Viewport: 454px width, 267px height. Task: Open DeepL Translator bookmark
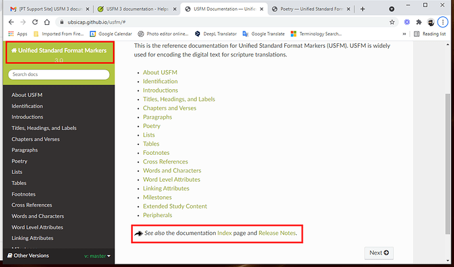point(216,33)
